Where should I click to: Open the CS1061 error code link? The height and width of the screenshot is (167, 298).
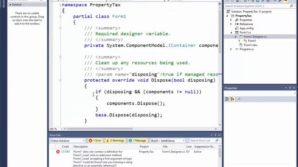66,152
